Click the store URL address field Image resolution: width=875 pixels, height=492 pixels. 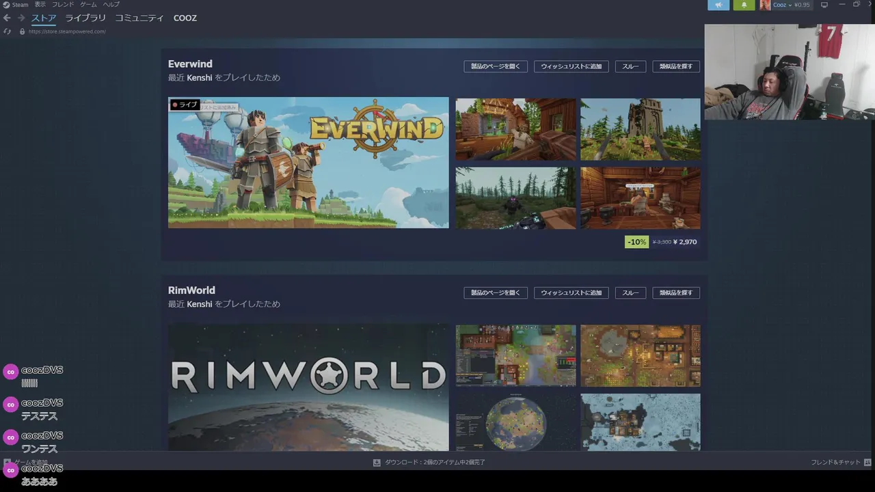(x=67, y=31)
